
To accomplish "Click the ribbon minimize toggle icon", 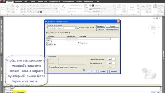I will tap(98, 2).
